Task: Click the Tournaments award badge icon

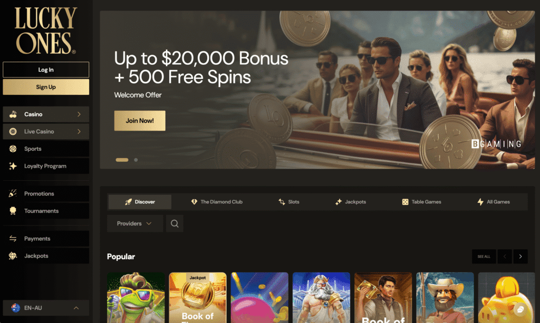Action: [x=13, y=211]
